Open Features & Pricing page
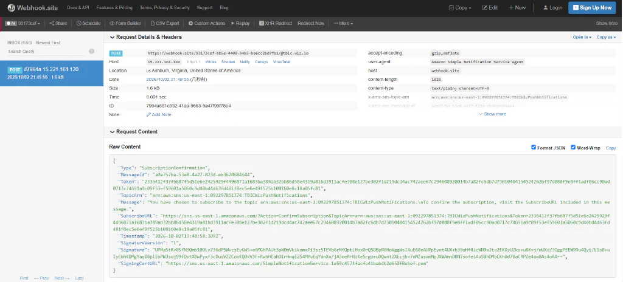The image size is (623, 282). 115,7
